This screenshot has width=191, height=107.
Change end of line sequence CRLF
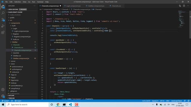coord(168,101)
